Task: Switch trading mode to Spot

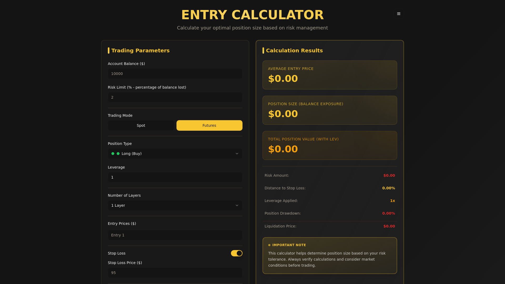Action: (141, 125)
